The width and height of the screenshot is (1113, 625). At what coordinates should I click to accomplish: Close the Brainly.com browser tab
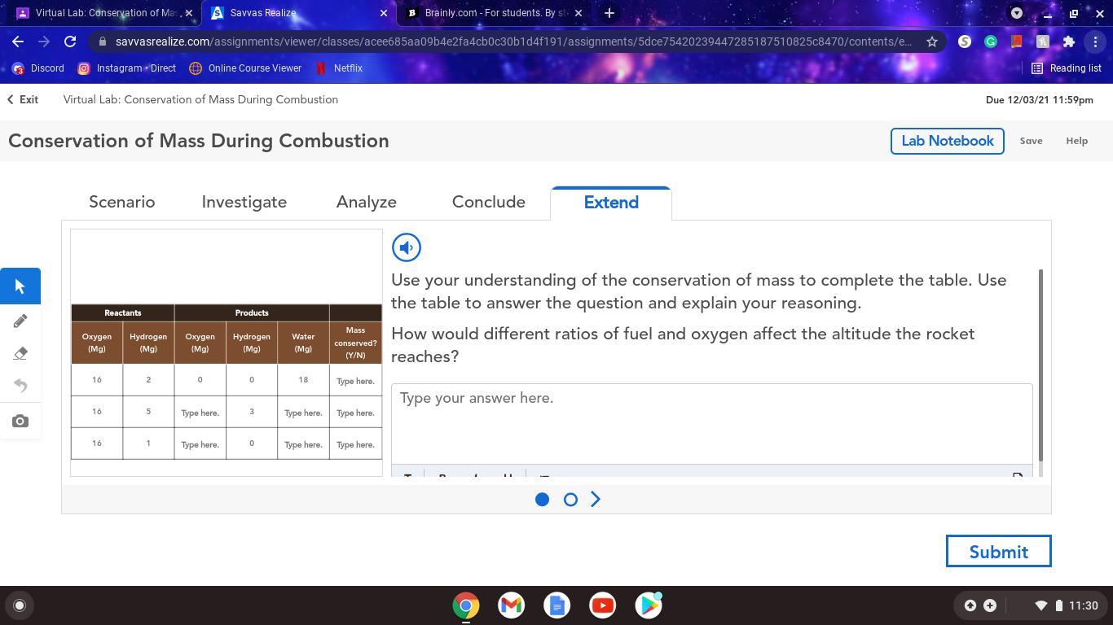(x=578, y=13)
